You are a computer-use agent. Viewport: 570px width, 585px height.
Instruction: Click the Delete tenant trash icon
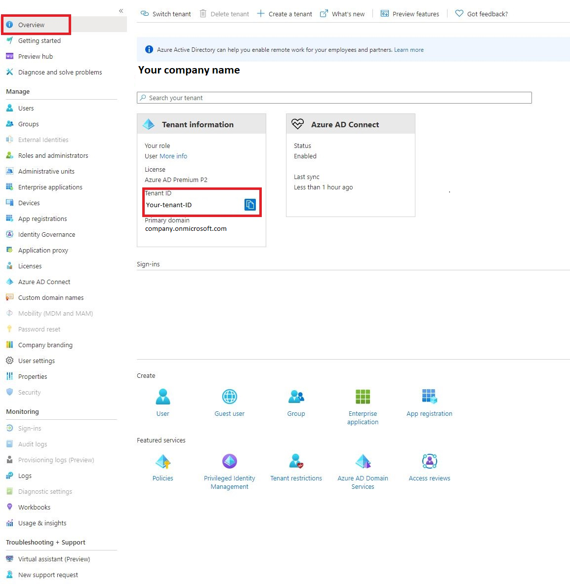pos(203,14)
